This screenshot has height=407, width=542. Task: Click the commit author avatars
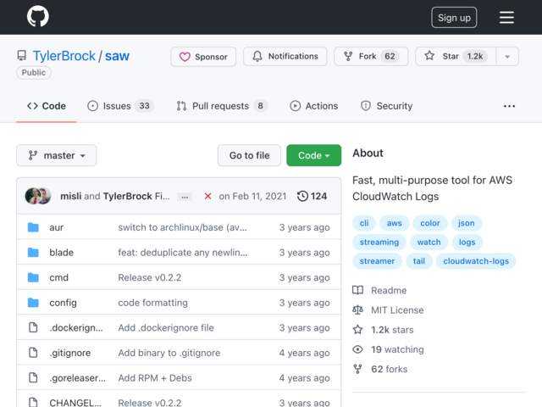coord(38,196)
